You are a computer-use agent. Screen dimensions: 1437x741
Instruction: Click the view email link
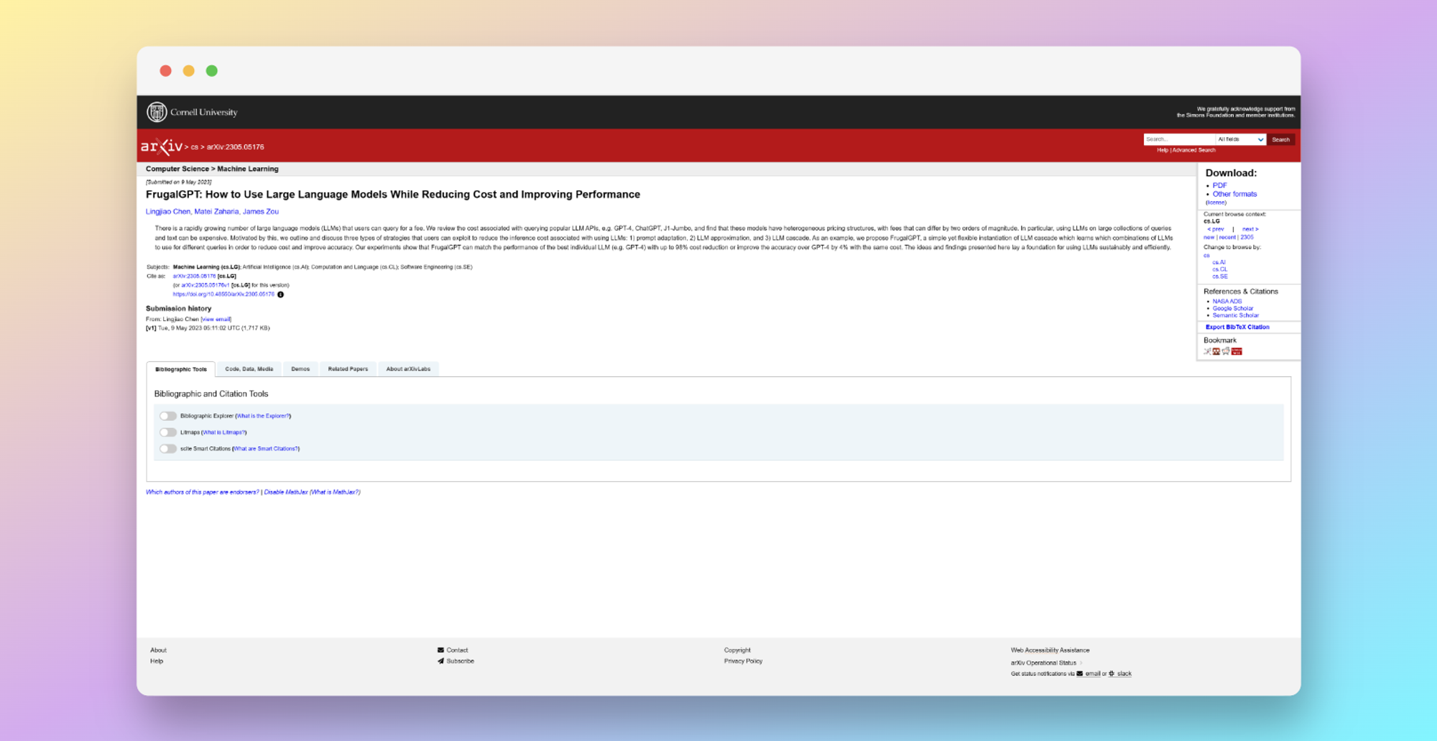(216, 320)
